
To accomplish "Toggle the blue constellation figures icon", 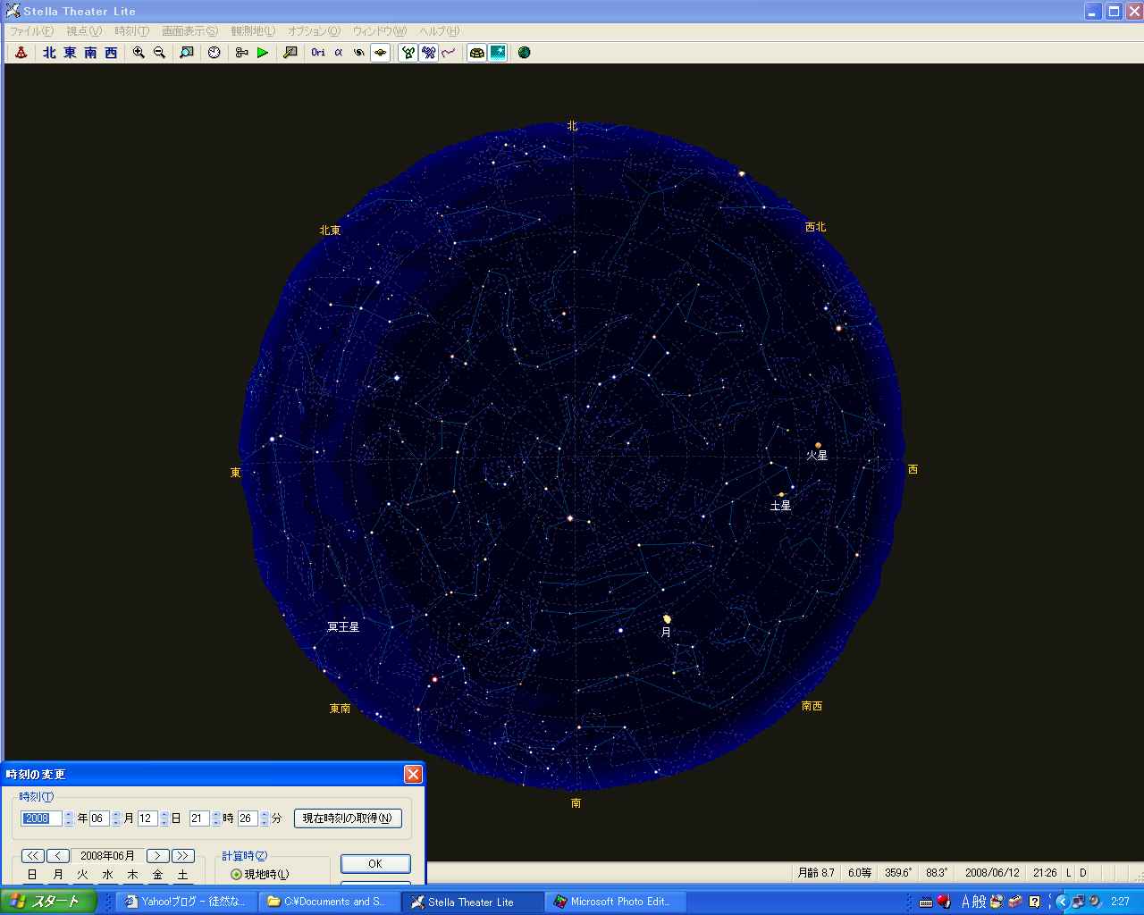I will 429,53.
